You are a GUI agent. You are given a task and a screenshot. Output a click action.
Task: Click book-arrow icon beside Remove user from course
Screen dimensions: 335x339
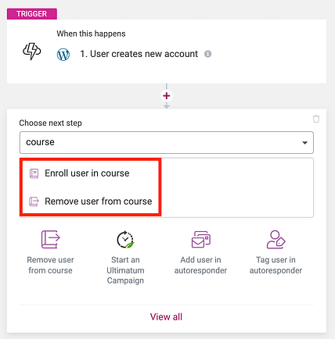coord(34,202)
